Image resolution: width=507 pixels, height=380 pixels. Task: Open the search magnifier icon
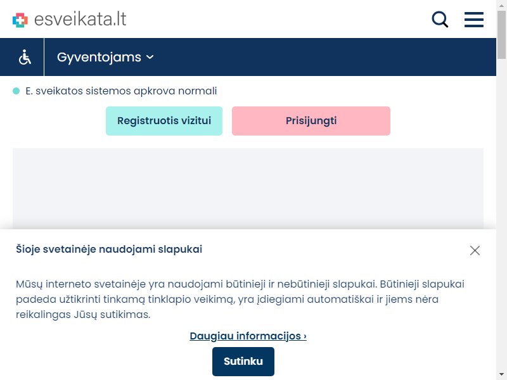(x=440, y=20)
